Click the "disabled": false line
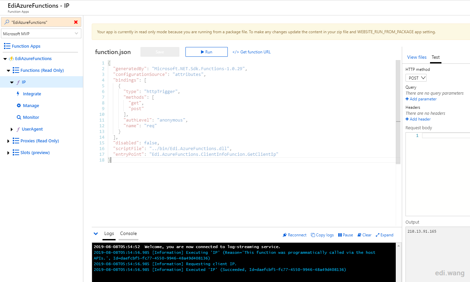The height and width of the screenshot is (282, 470). (136, 143)
